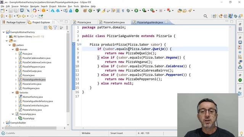
Task: Open the New wizard dropdown arrow
Action: (x=6, y=11)
